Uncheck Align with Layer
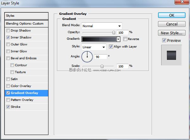This screenshot has width=190, height=140. [111, 46]
